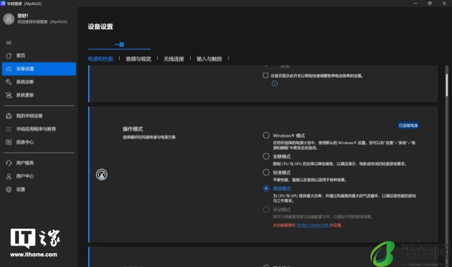Screen dimensions: 452x267
Task: Select 高效模式 radio button
Action: click(x=266, y=188)
